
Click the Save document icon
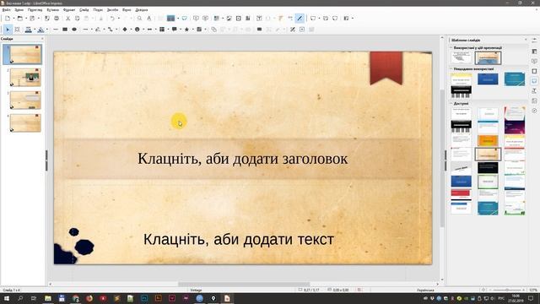[x=32, y=19]
